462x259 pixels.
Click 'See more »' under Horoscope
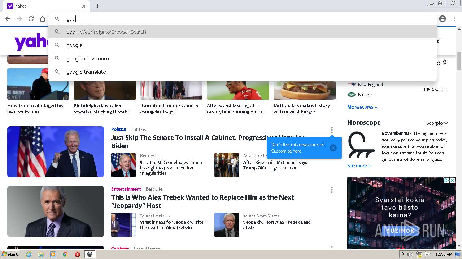pyautogui.click(x=359, y=165)
